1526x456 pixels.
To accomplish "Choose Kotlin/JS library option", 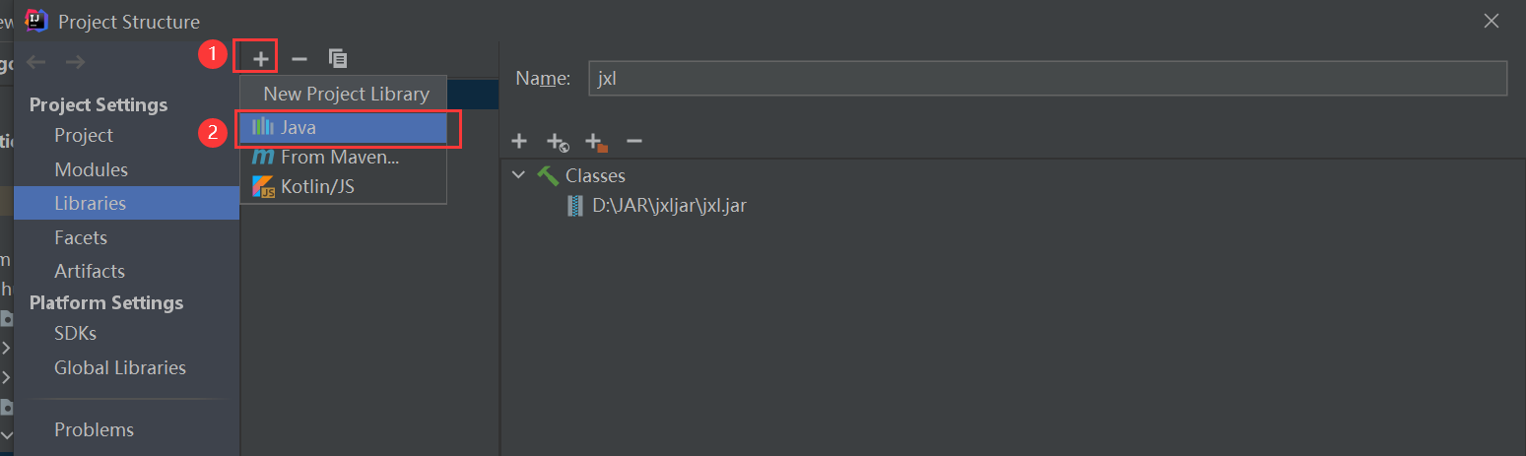I will pyautogui.click(x=317, y=186).
